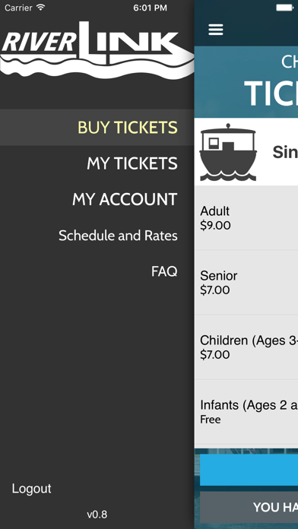Tap the v0.8 version label
Viewport: 298px width, 529px height.
(97, 515)
